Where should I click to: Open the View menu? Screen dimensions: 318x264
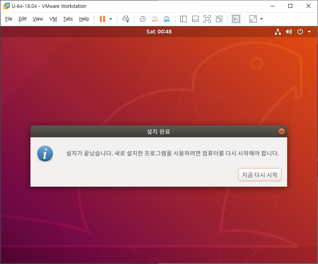(x=38, y=19)
